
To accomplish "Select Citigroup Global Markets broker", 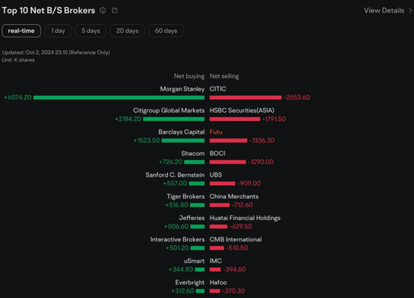I will [x=169, y=111].
